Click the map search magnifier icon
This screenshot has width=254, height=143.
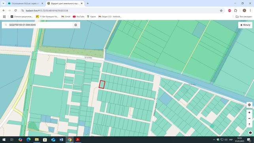click(x=6, y=25)
